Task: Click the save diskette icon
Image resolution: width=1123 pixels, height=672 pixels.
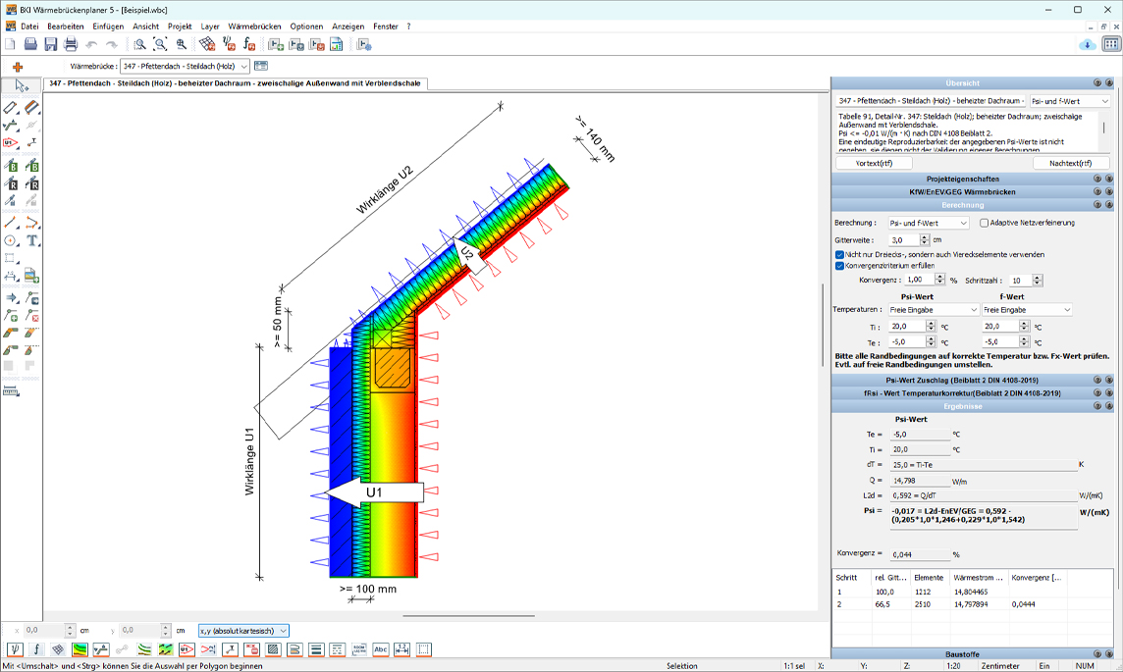Action: coord(50,44)
